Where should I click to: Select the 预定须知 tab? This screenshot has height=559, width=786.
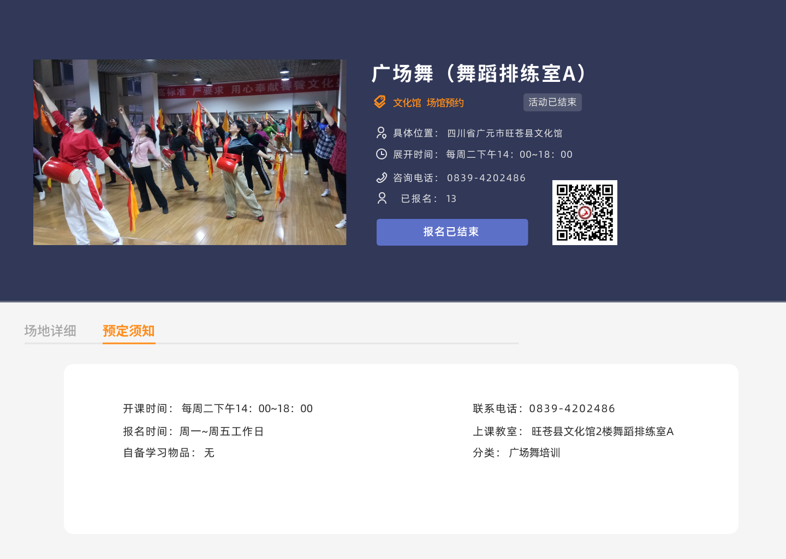[x=129, y=331]
